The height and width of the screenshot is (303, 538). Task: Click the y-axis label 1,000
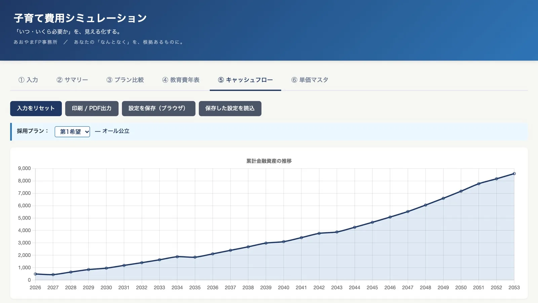tap(24, 268)
